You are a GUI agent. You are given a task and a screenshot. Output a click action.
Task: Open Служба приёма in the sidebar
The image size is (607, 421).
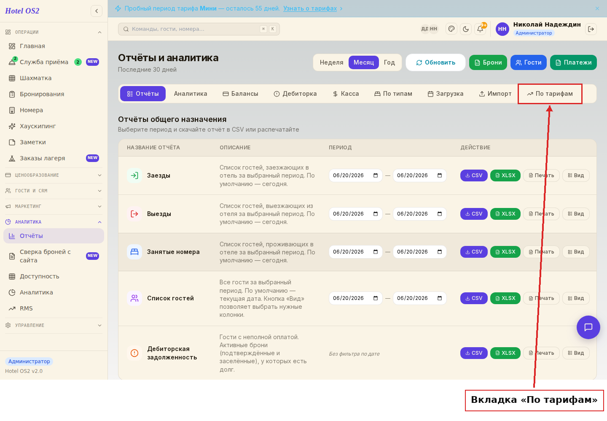tap(54, 62)
